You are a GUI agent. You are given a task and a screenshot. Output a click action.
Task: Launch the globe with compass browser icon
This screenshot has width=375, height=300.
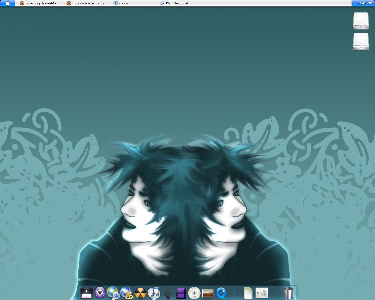coord(113,293)
